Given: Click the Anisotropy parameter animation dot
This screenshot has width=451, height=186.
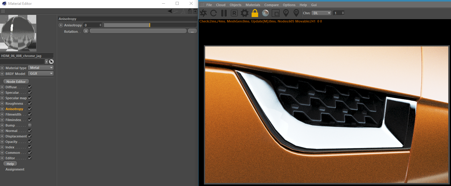Looking at the screenshot, I should tap(61, 25).
